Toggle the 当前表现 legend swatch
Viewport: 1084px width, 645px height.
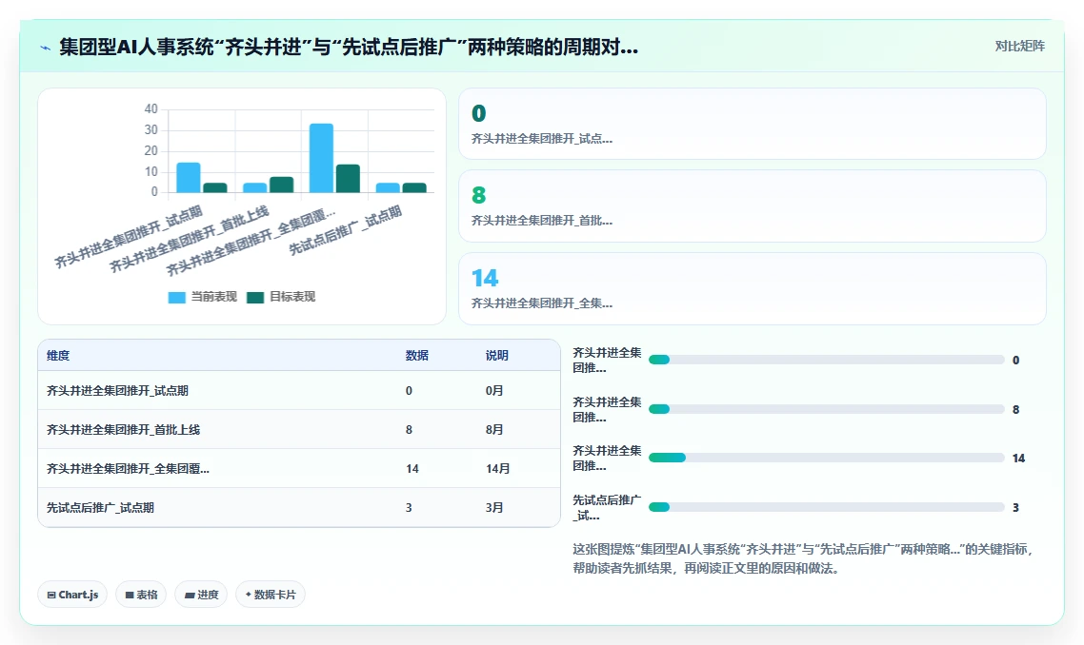point(177,297)
